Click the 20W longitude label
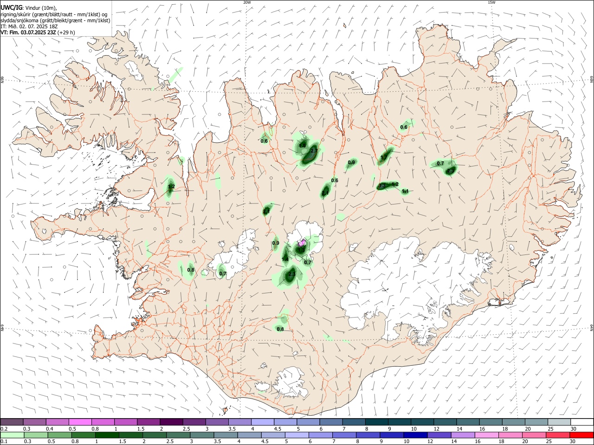This screenshot has height=445, width=594. (247, 2)
